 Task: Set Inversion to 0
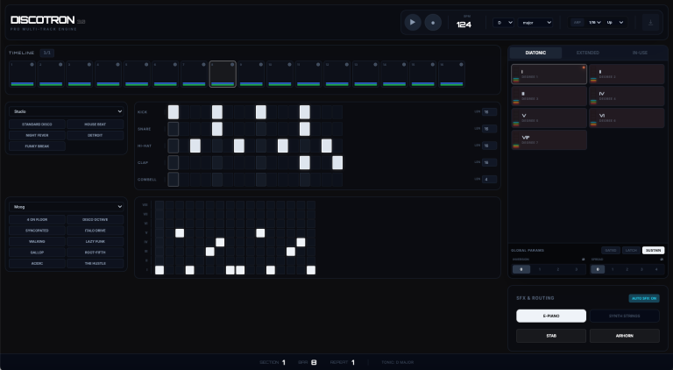pyautogui.click(x=521, y=269)
